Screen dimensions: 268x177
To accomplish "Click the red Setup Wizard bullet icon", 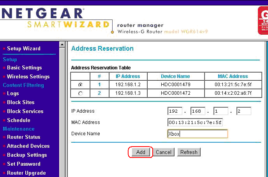I will [x=4, y=49].
